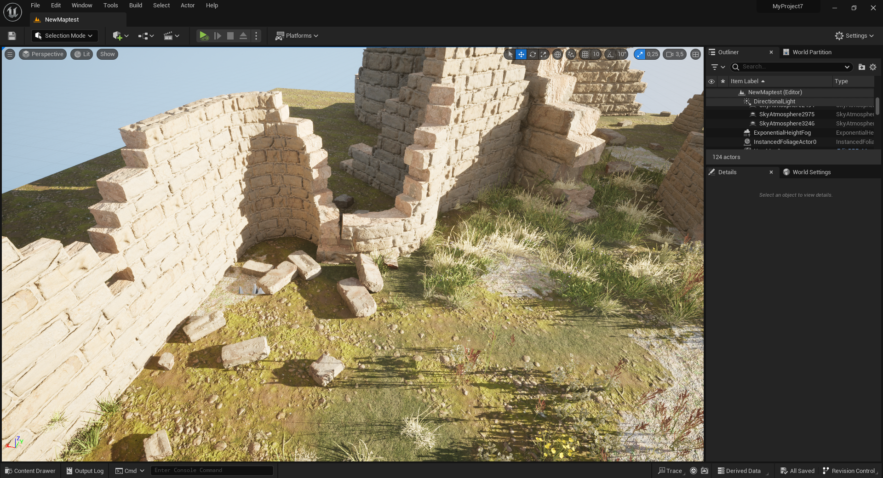The height and width of the screenshot is (478, 883).
Task: Open the viewport Show flags menu
Action: (108, 54)
